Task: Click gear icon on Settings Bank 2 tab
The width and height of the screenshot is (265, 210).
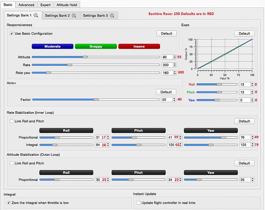Action: (x=74, y=15)
